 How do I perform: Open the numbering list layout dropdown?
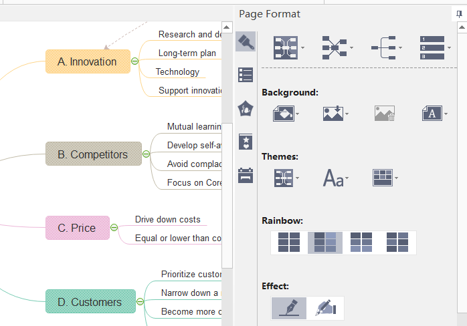pyautogui.click(x=448, y=47)
